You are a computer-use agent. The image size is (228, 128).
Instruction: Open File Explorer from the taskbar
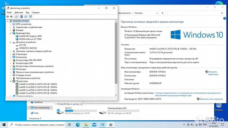click(86, 125)
